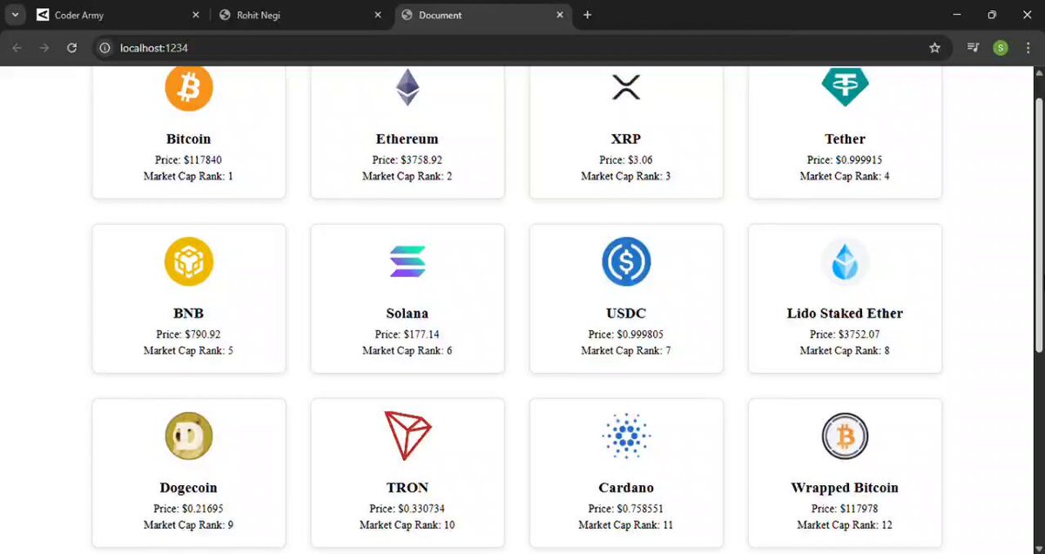Viewport: 1045px width, 554px height.
Task: Click the TRON logo icon
Action: click(x=408, y=436)
